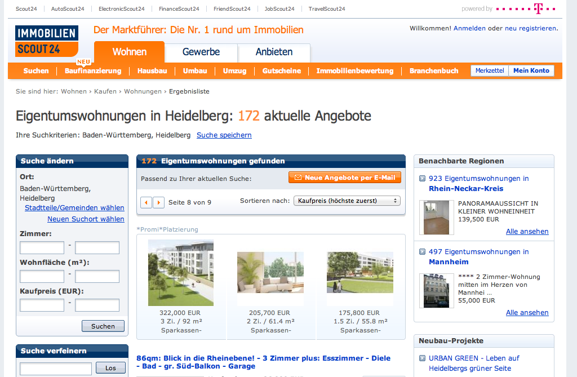
Task: Click the 139,500 EUR price text
Action: tap(478, 219)
